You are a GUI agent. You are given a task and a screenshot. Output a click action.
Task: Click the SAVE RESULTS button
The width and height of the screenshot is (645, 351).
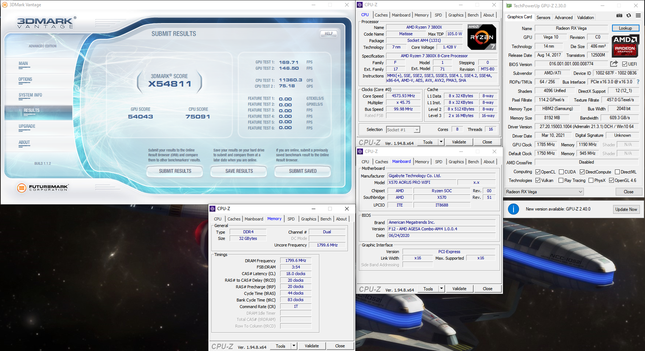coord(239,171)
